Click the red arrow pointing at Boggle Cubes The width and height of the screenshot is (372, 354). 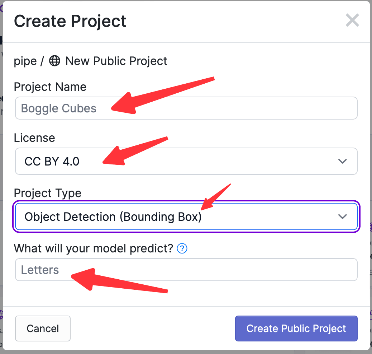(x=163, y=96)
